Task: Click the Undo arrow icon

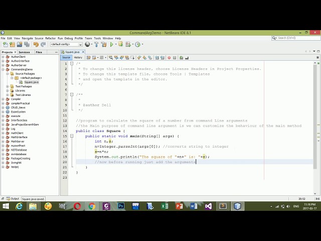Action: point(36,44)
